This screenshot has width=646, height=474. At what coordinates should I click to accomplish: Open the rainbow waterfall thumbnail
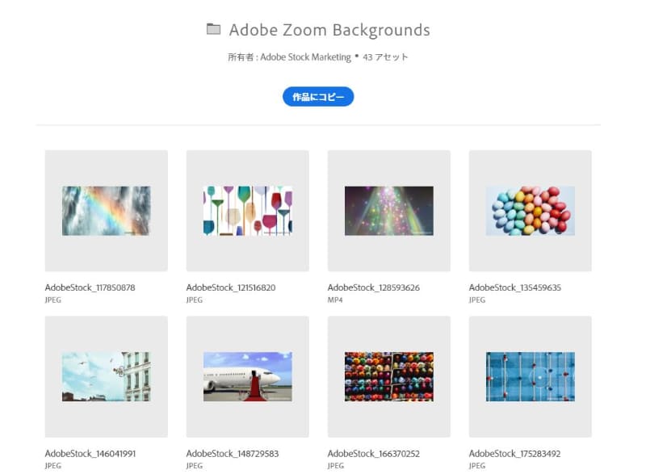pos(106,211)
